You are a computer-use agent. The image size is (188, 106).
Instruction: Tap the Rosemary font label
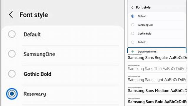click(35, 94)
